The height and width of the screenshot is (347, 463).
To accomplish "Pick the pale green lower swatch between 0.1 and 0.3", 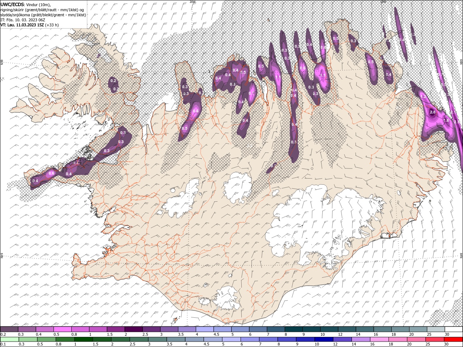I will (x=9, y=339).
